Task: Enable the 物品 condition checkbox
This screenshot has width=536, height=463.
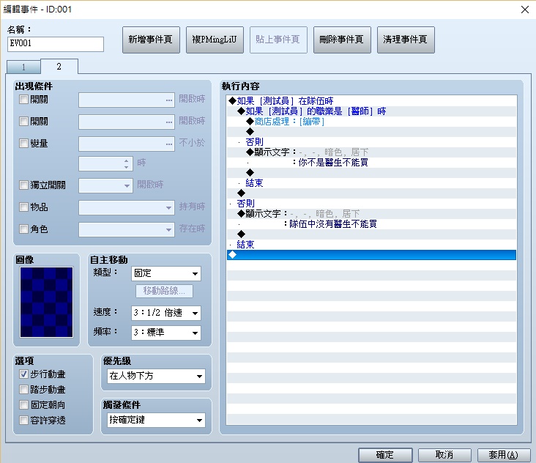Action: [23, 207]
